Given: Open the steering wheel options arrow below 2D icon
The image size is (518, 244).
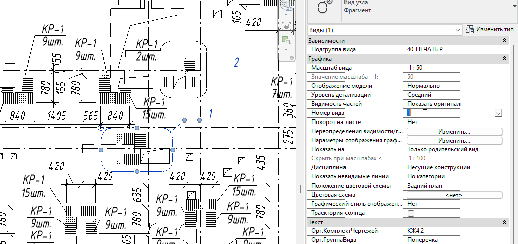Looking at the screenshot, I should click(286, 14).
